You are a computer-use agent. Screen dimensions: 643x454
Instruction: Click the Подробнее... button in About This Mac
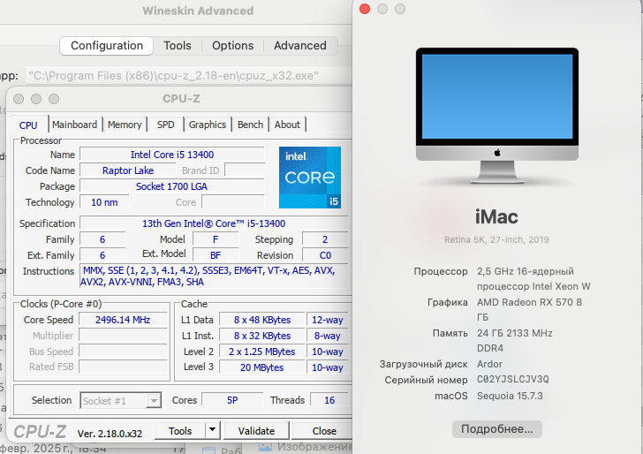(x=497, y=429)
